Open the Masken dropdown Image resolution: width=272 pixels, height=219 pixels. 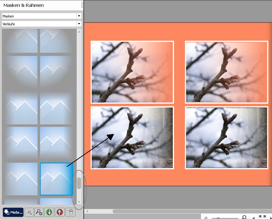[41, 16]
